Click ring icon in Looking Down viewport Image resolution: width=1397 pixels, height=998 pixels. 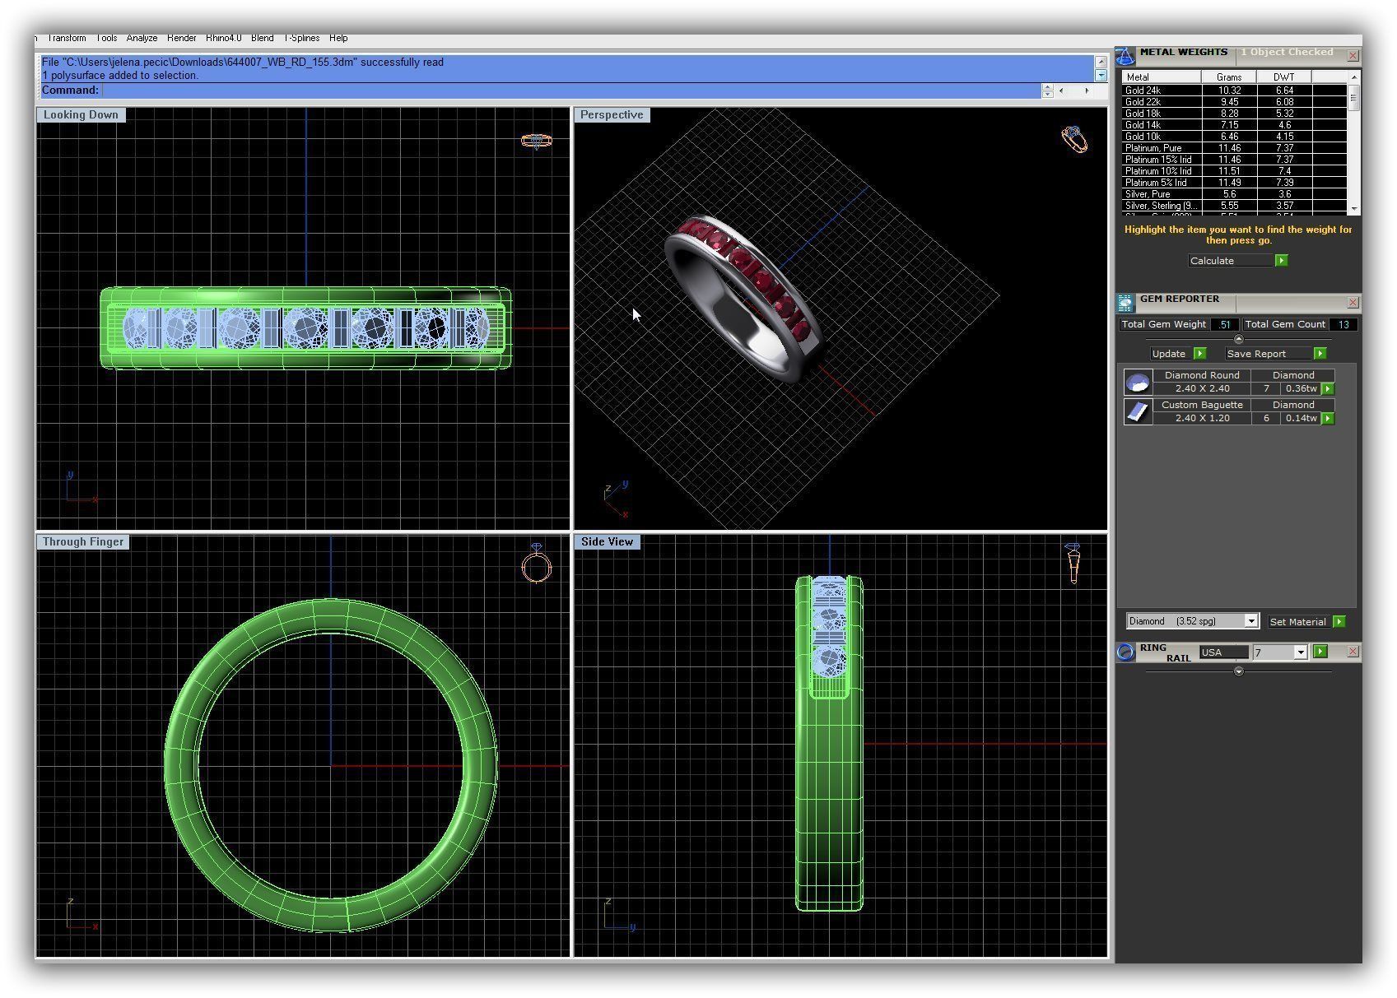click(536, 142)
